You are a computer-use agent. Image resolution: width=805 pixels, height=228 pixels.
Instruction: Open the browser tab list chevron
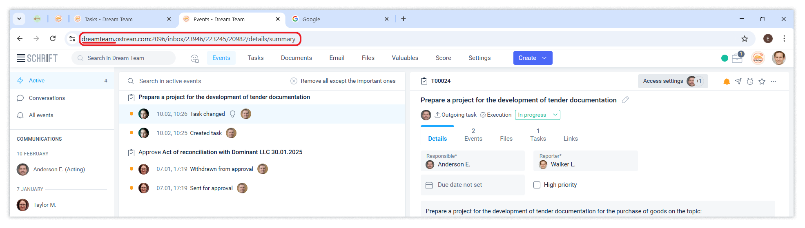pos(19,19)
